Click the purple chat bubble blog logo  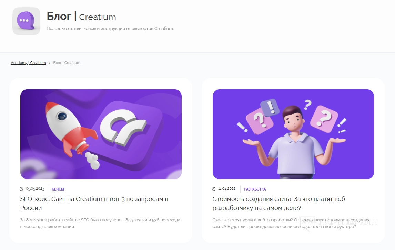(x=26, y=21)
